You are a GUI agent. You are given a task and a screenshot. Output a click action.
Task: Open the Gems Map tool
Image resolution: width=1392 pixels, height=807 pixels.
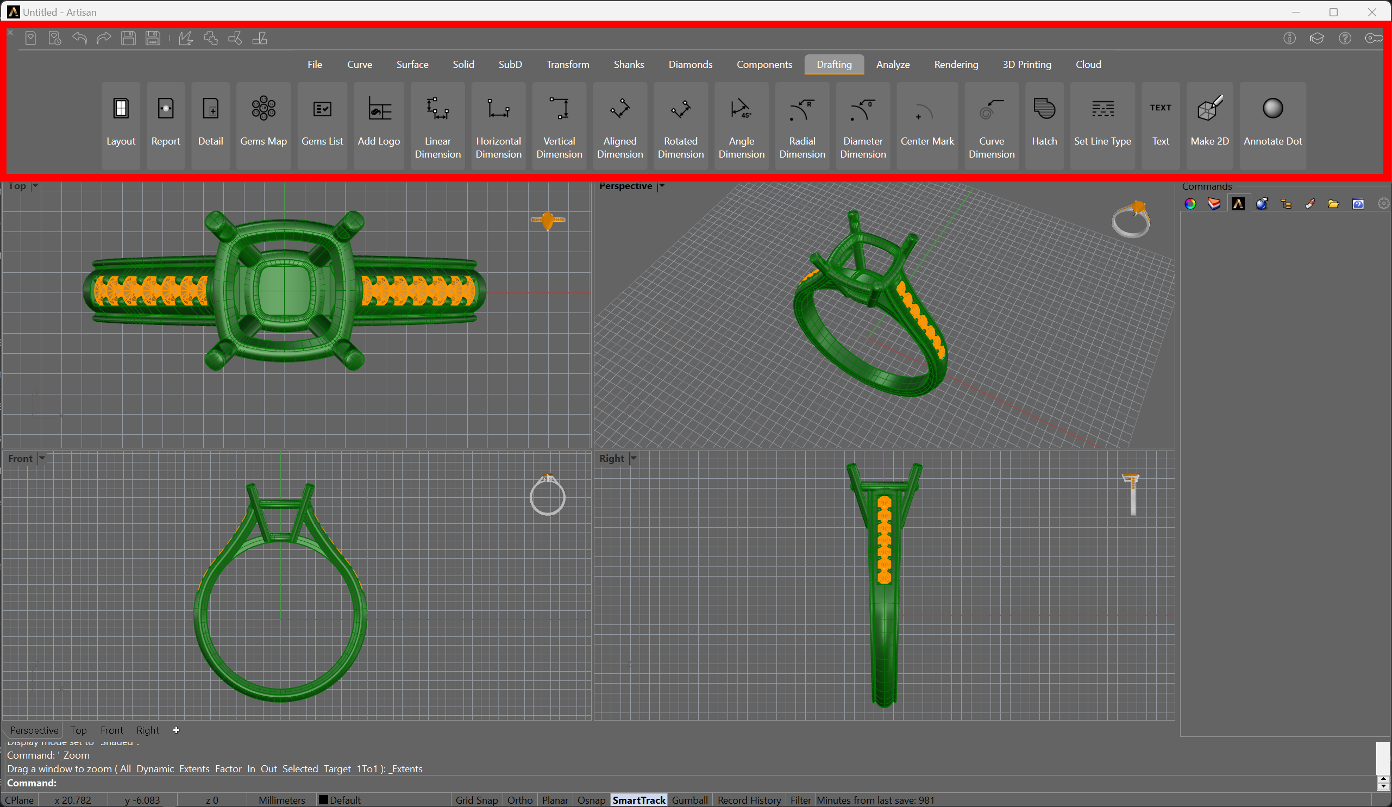(264, 126)
